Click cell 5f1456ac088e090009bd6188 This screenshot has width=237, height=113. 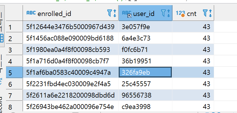point(71,38)
